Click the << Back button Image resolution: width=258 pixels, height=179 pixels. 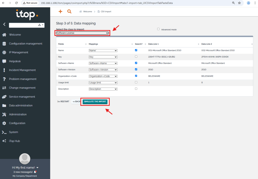[x=77, y=101]
